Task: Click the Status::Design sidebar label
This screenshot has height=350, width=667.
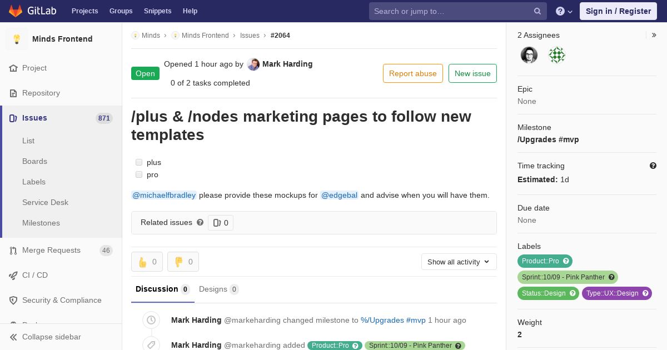Action: 548,293
